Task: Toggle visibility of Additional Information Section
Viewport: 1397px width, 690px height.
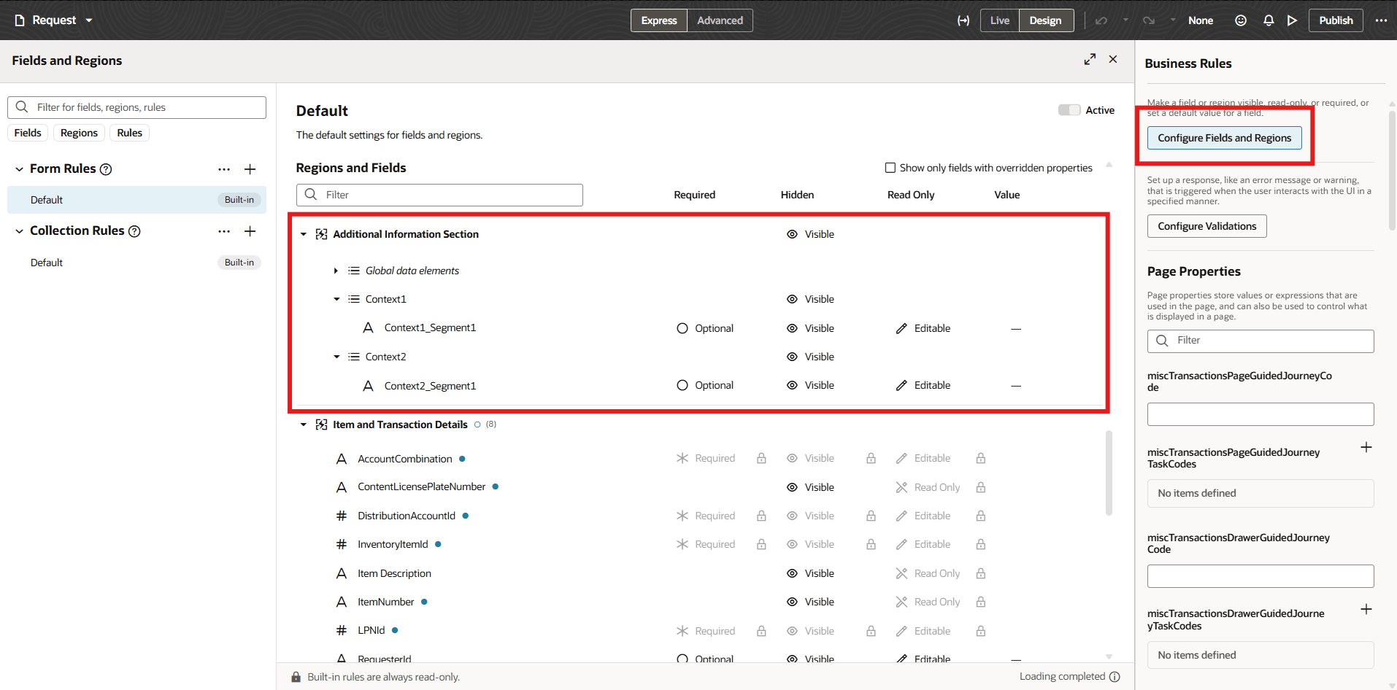Action: point(792,234)
